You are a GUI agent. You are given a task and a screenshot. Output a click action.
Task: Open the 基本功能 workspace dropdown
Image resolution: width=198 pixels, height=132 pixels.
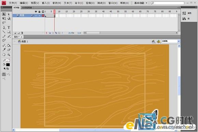tap(141, 3)
